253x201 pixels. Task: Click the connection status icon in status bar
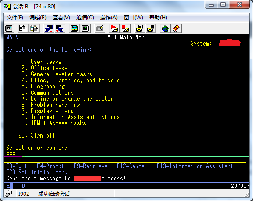pyautogui.click(x=8, y=194)
